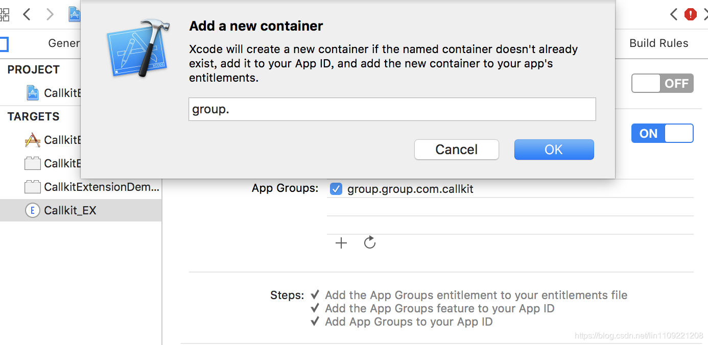Toggle the target list sidebar square button
The width and height of the screenshot is (708, 345).
[4, 44]
